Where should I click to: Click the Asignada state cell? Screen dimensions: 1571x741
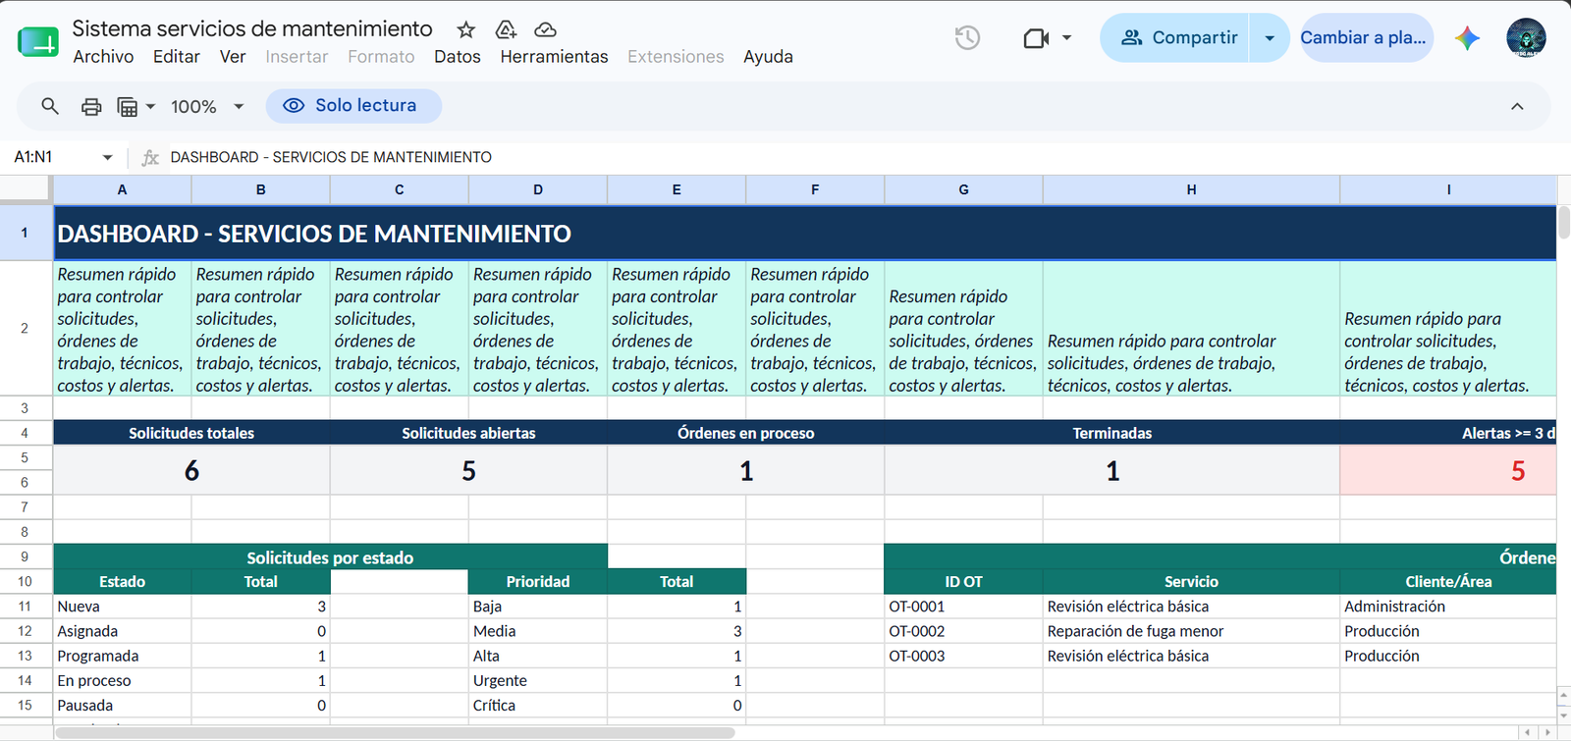122,631
